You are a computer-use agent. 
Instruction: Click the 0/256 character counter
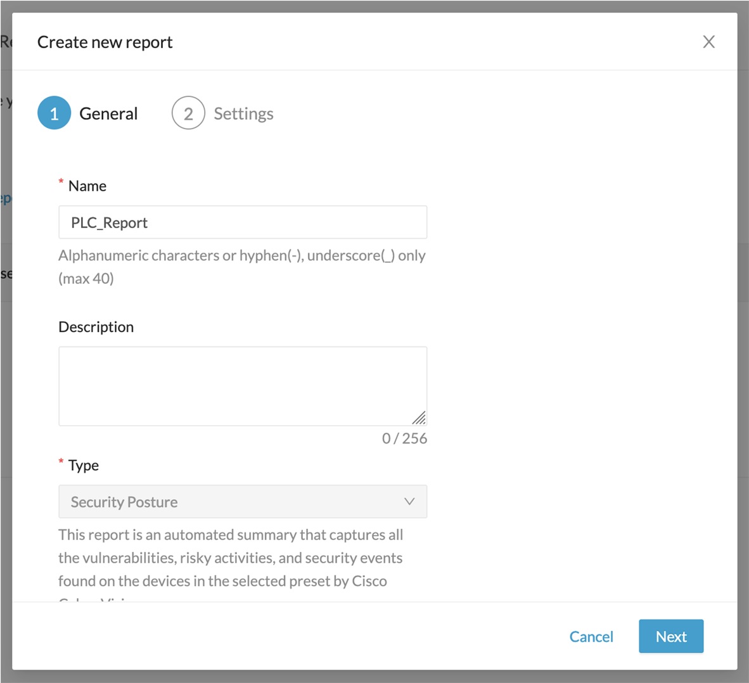pyautogui.click(x=404, y=438)
